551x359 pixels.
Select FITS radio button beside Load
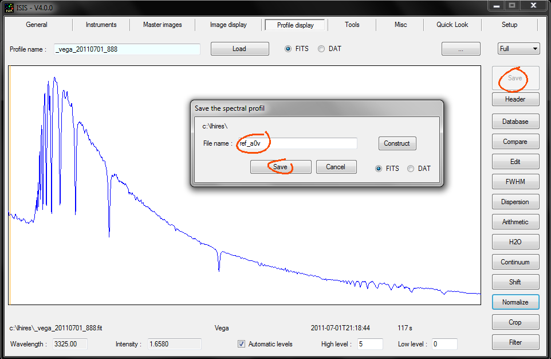pyautogui.click(x=289, y=49)
